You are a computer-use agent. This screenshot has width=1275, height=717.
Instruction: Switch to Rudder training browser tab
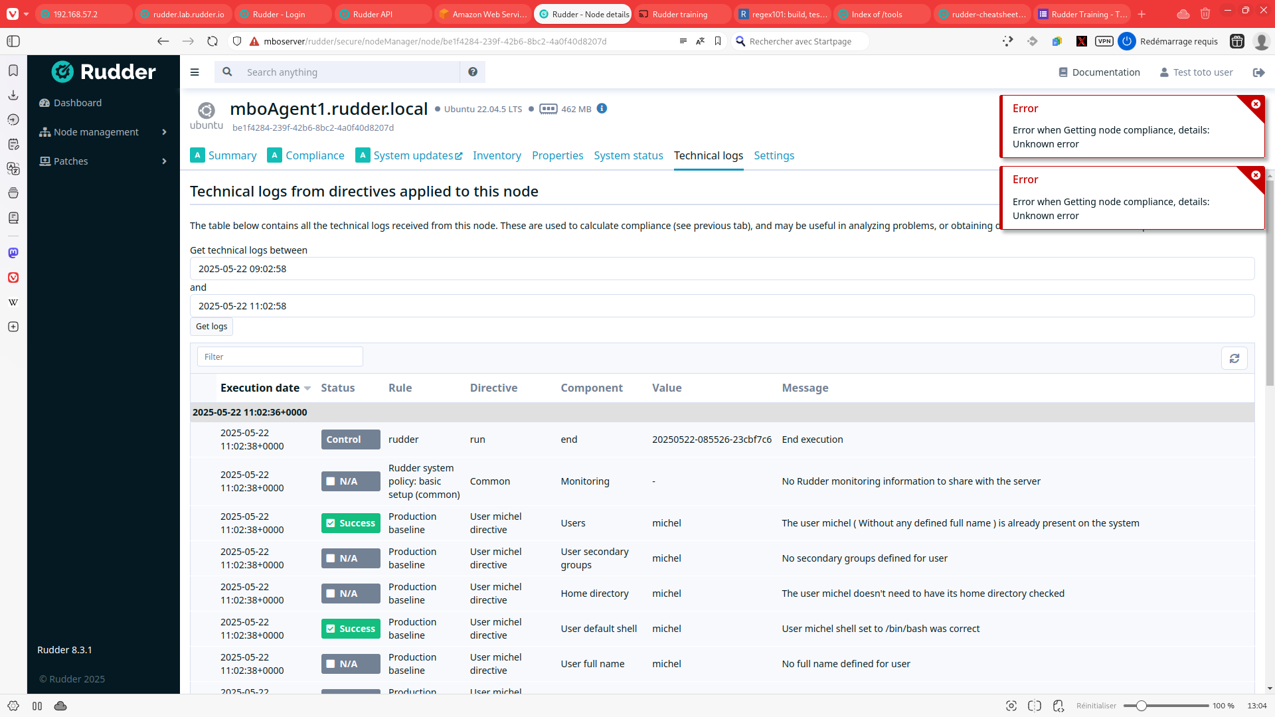point(682,14)
